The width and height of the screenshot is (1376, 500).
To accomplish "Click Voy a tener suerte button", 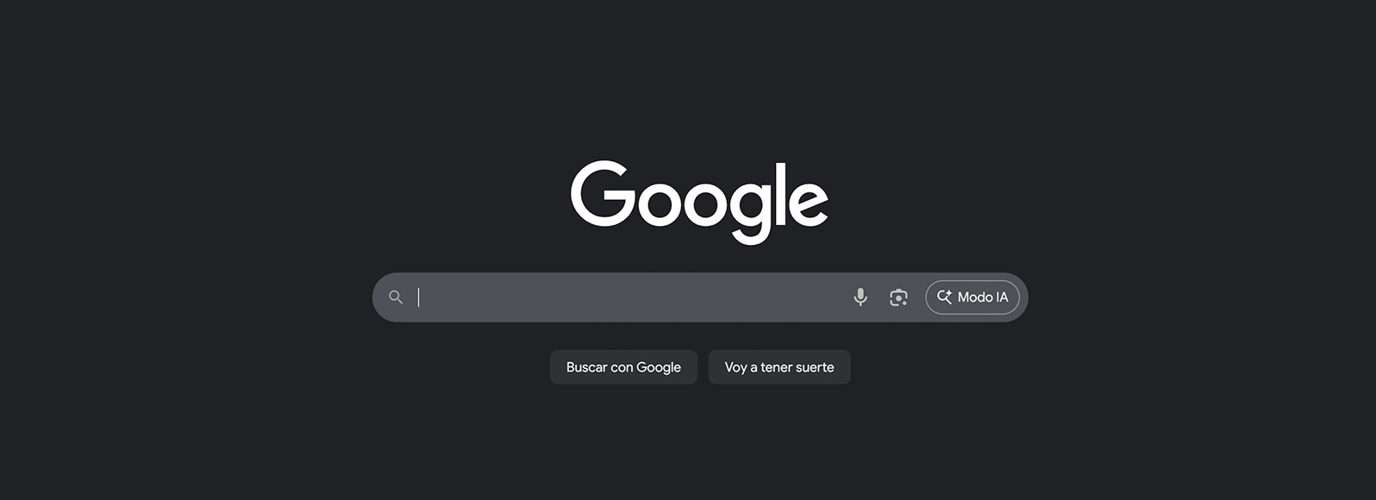I will pos(779,367).
